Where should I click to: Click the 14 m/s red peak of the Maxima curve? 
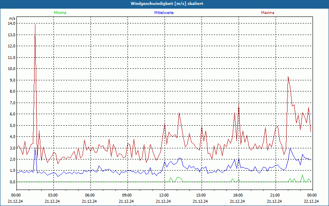point(35,25)
